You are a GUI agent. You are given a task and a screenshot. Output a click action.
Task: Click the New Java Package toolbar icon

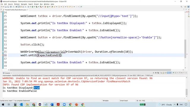[x=45, y=7]
